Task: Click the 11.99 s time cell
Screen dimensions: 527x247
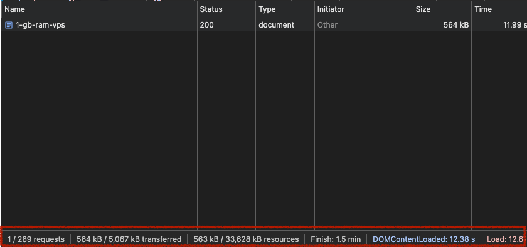Action: (499, 25)
